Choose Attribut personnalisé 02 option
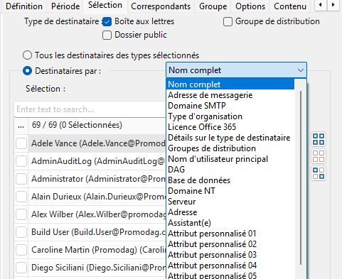The image size is (342, 279). [x=230, y=244]
